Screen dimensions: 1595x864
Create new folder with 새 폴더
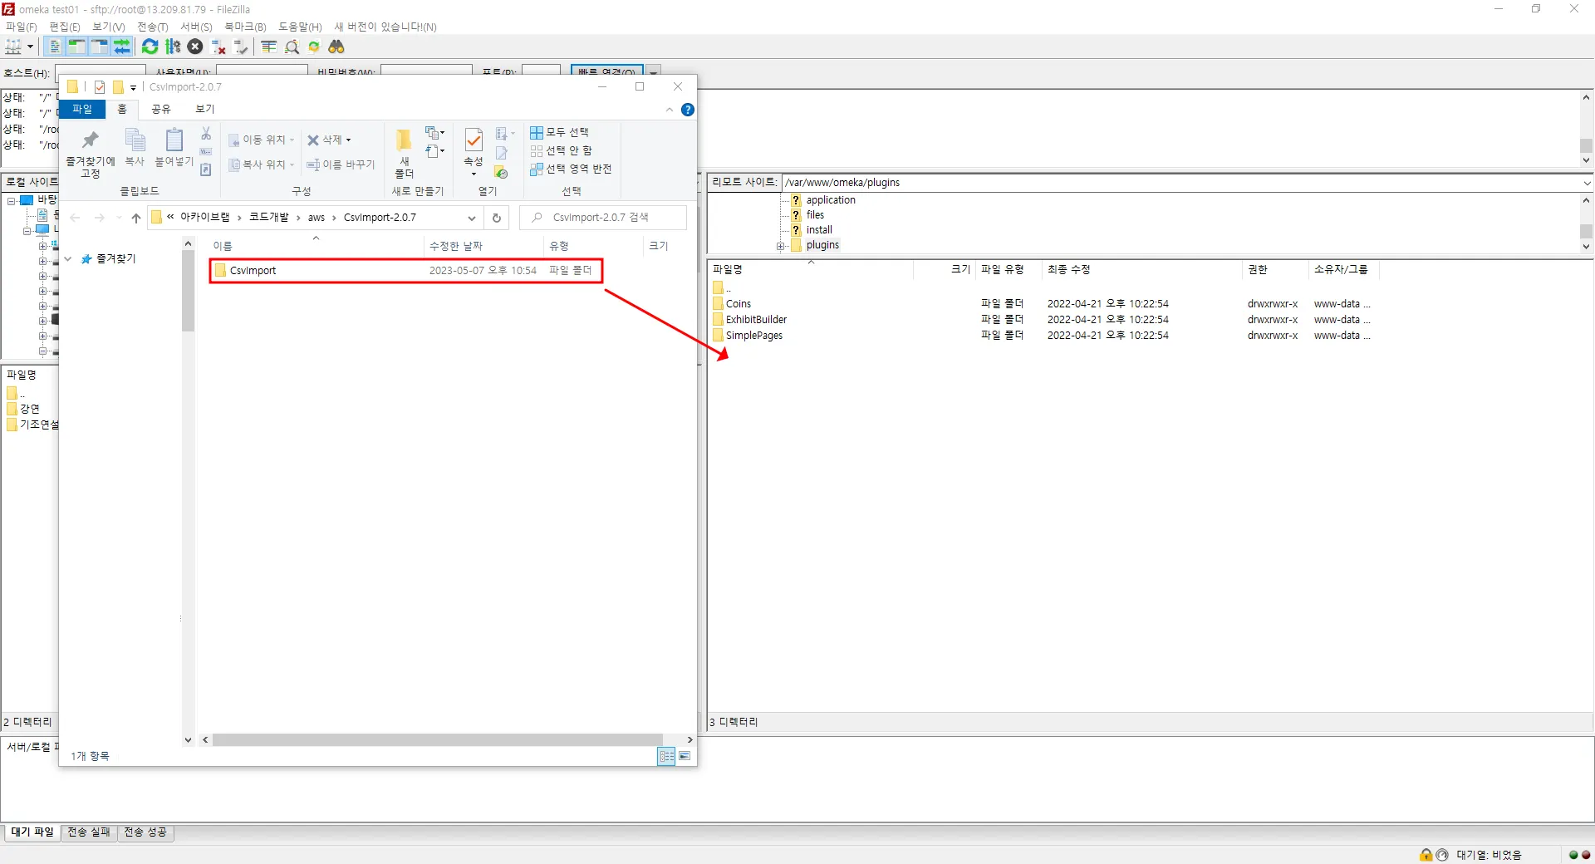[405, 154]
